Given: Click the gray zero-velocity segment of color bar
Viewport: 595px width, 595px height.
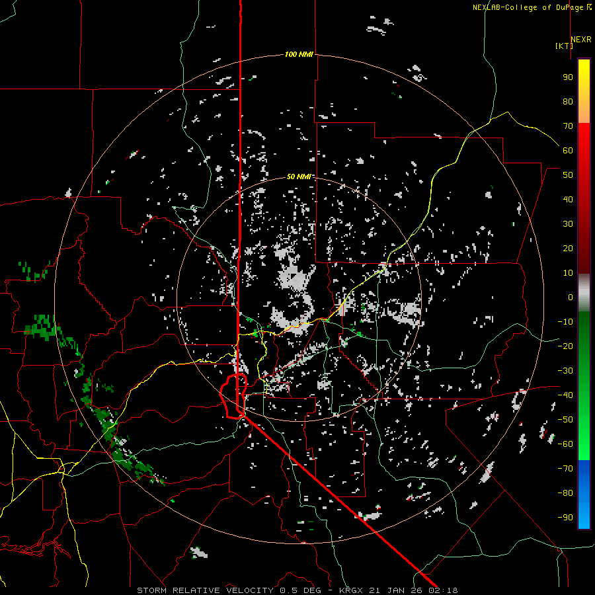Looking at the screenshot, I should 584,293.
